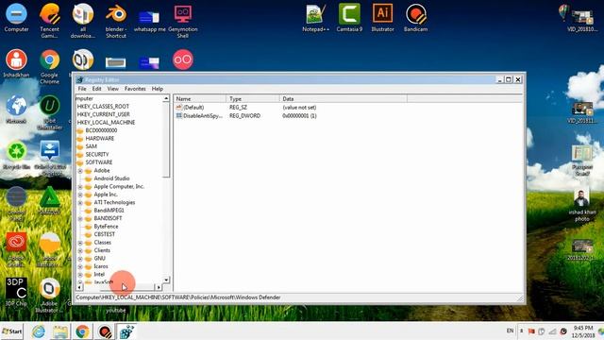Image resolution: width=604 pixels, height=340 pixels.
Task: Open the Recycle Bin icon
Action: [16, 155]
